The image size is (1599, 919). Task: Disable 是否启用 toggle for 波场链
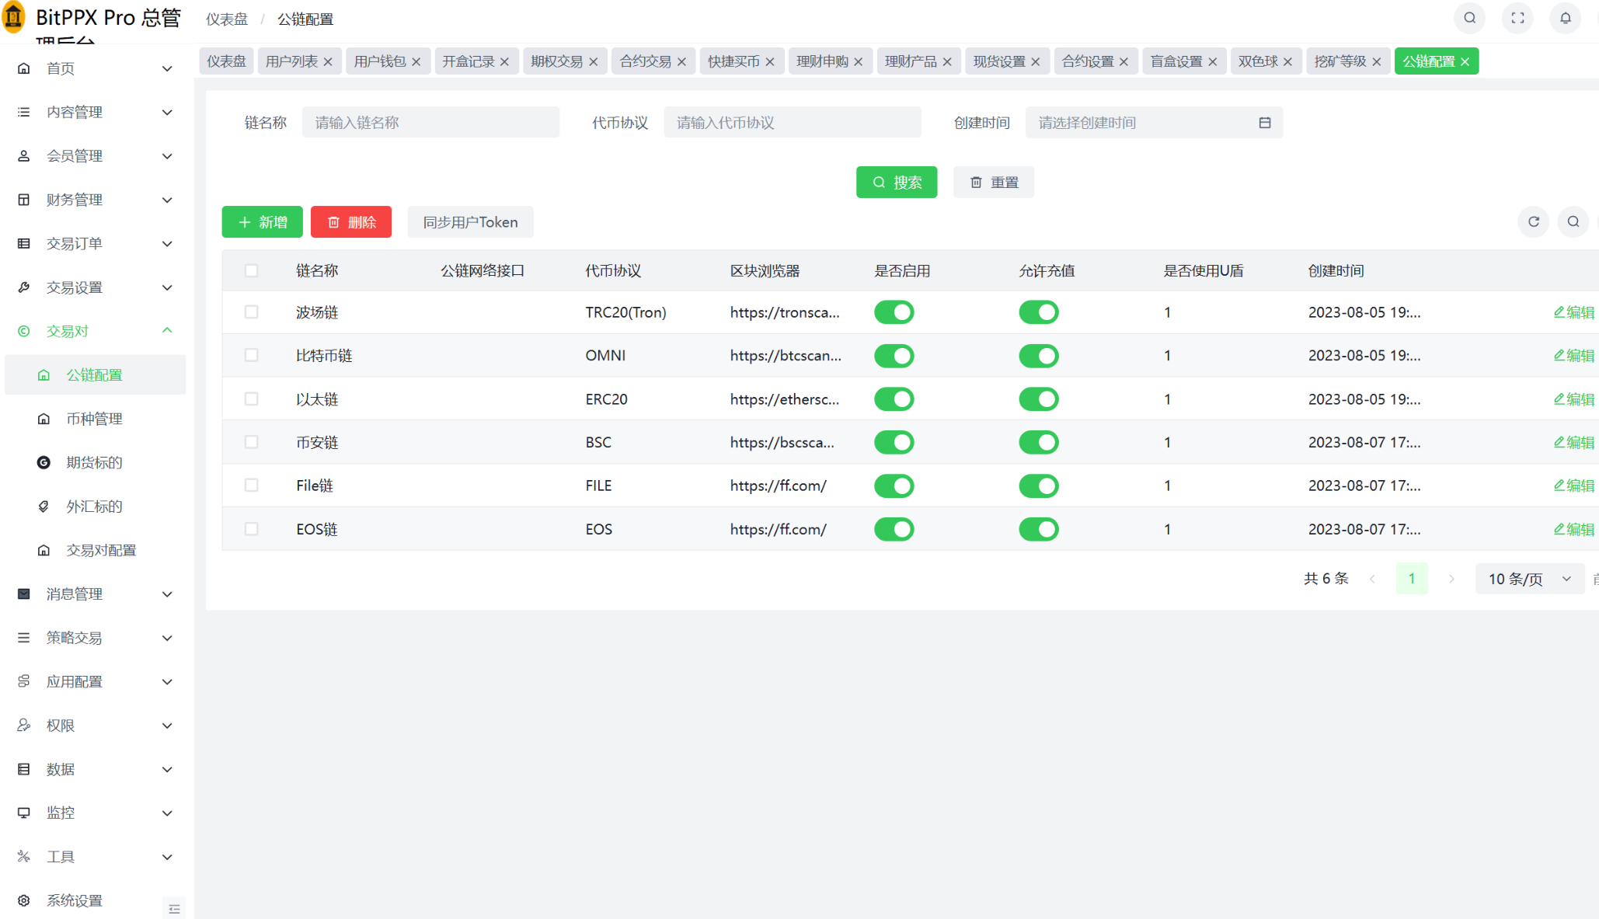[894, 312]
